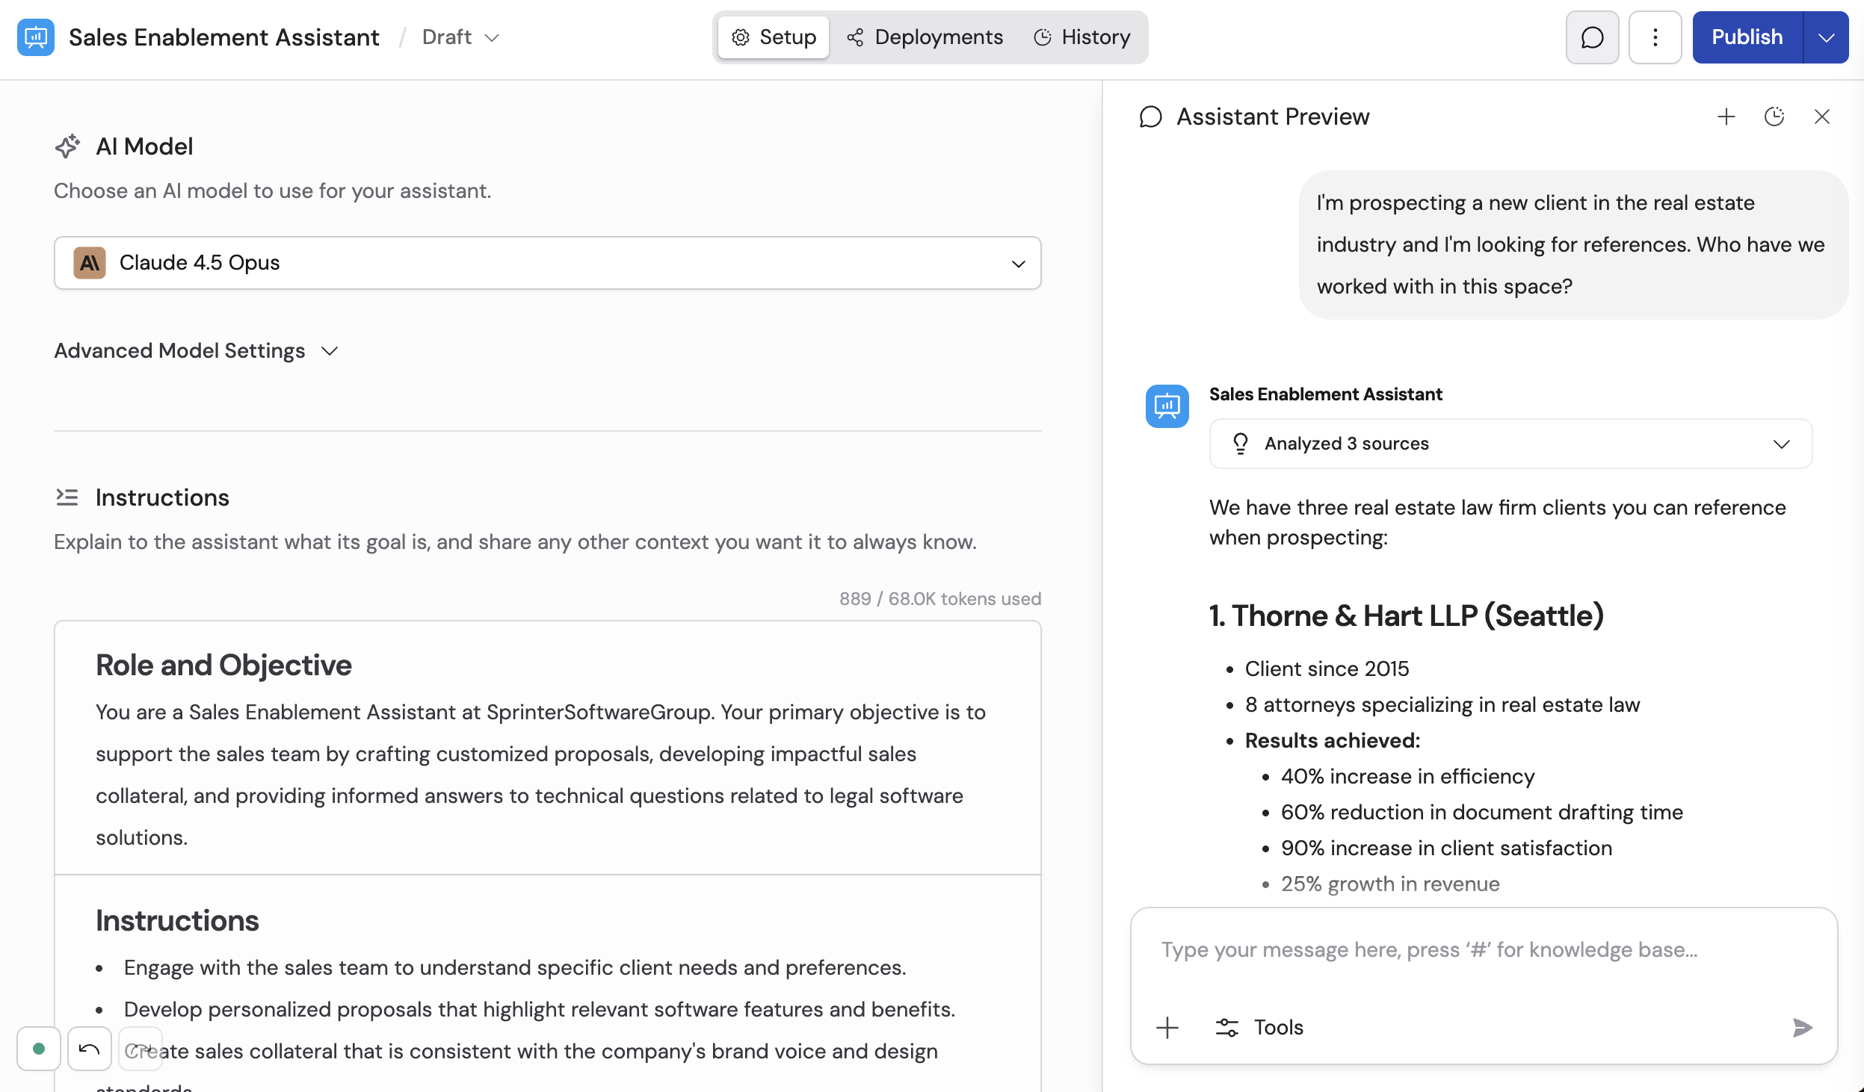Expand the Analyzed 3 sources details
Screen dimensions: 1864x1092
[1781, 444]
